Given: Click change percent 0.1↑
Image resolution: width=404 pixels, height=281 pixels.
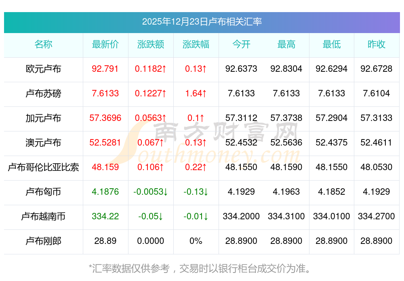Looking at the screenshot, I should pos(196,118).
